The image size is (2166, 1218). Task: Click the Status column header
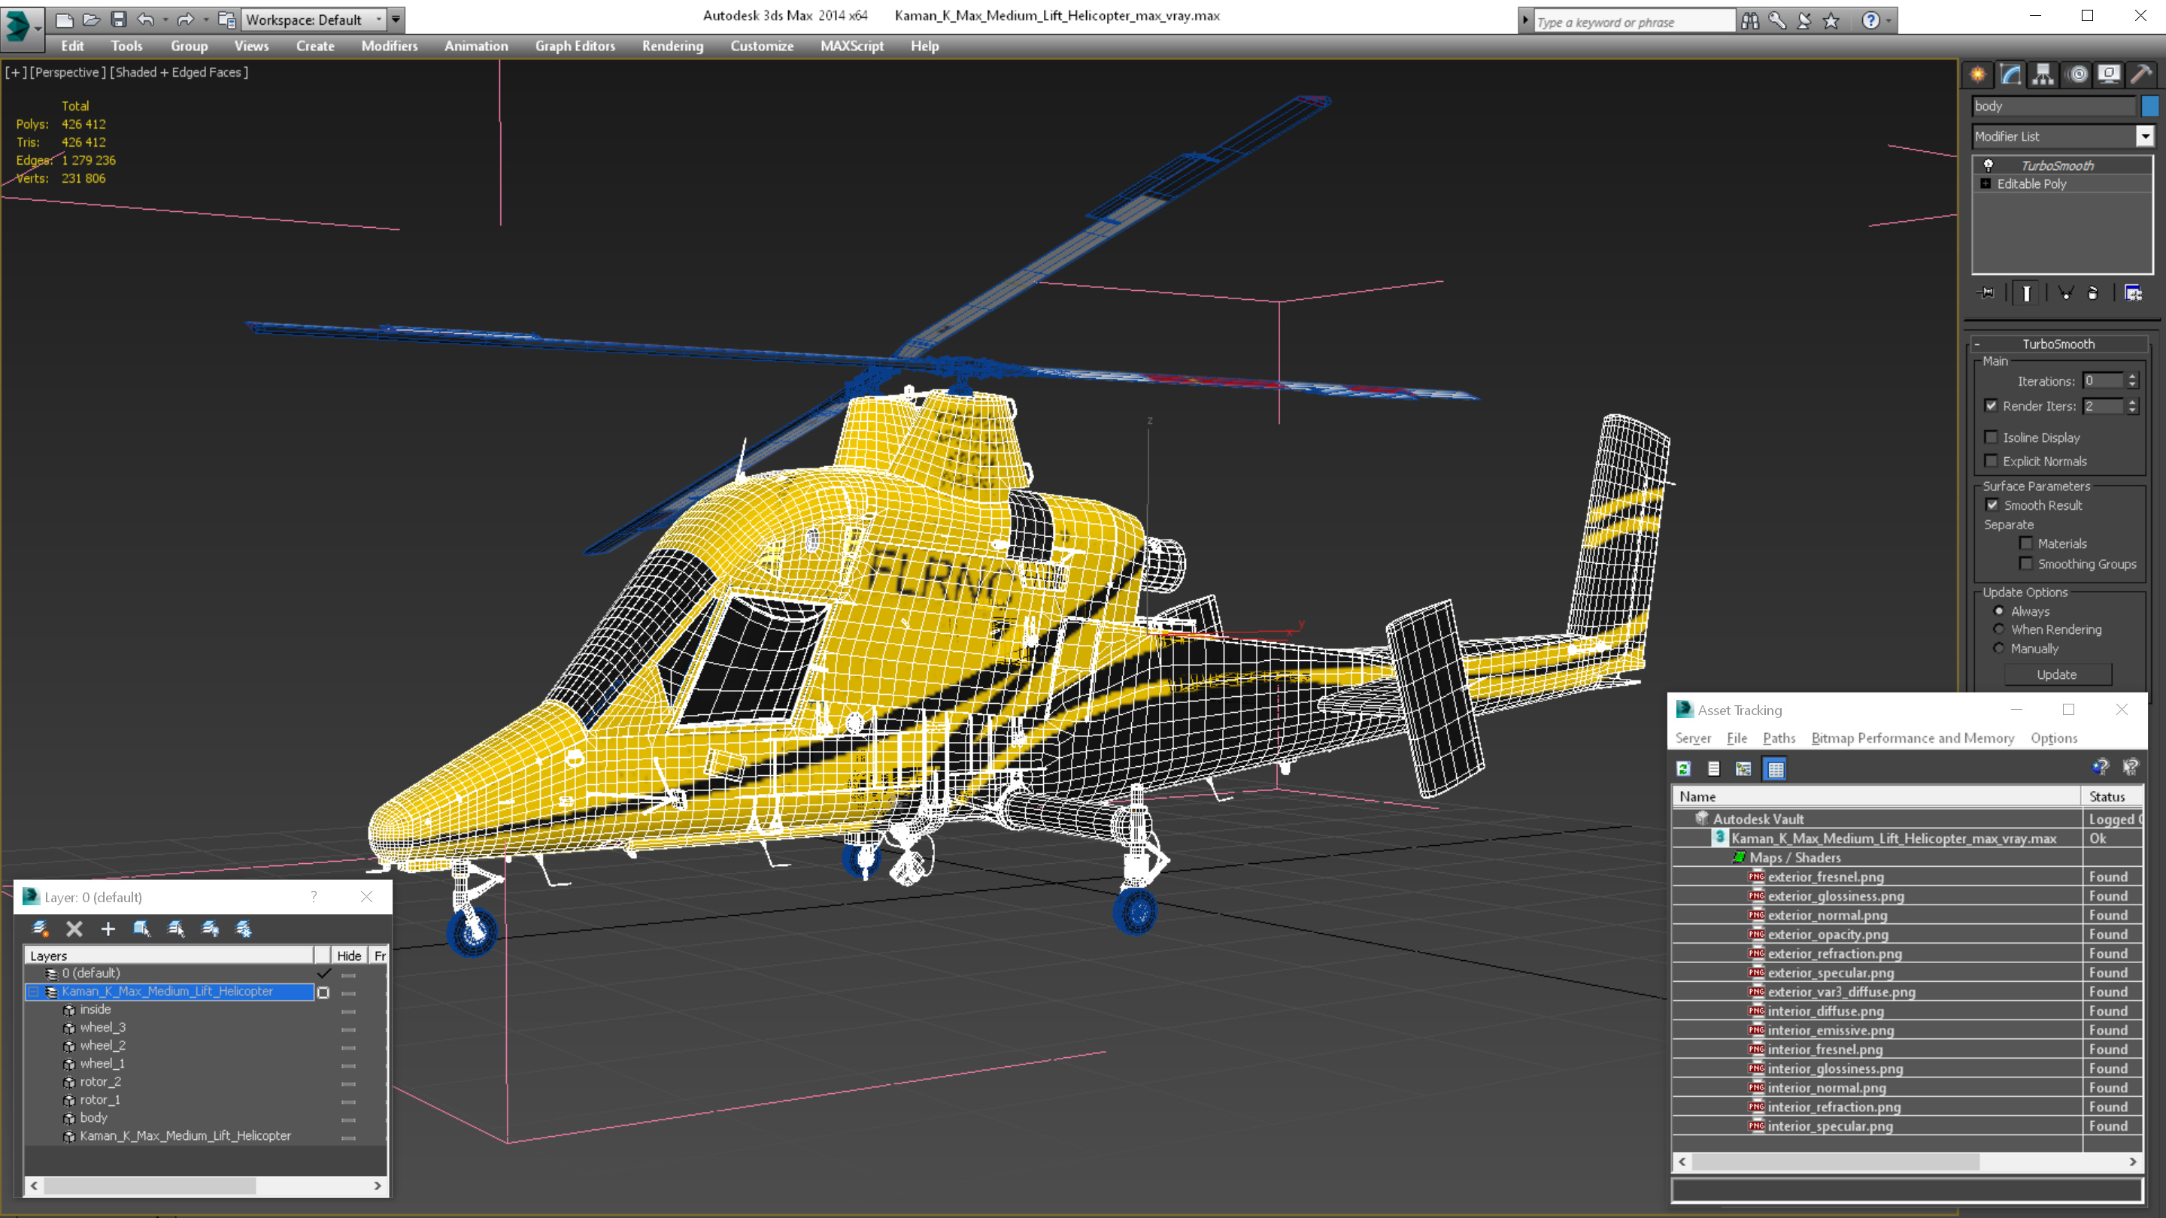coord(2111,796)
